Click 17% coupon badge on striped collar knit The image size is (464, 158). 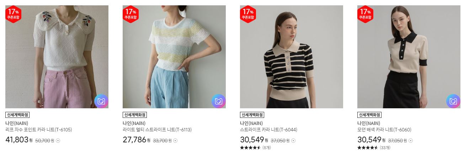coord(248,14)
